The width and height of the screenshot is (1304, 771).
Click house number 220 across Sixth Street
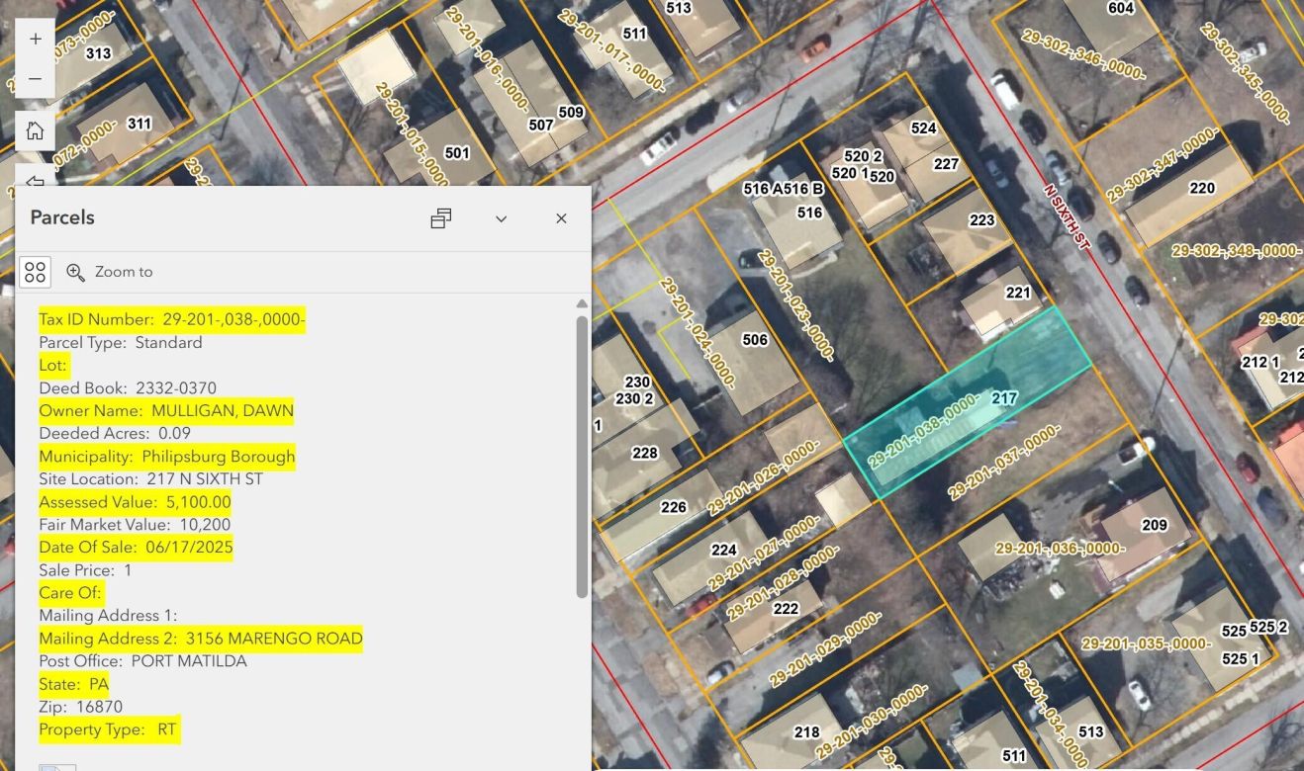[1202, 188]
